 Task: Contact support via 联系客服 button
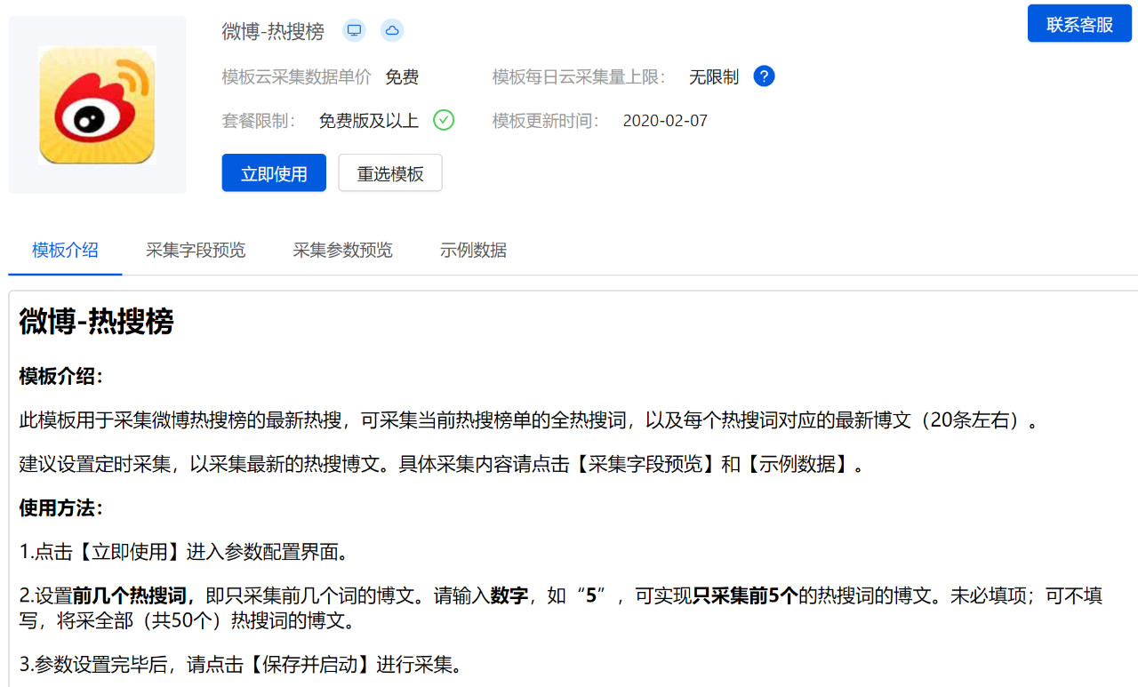1079,24
